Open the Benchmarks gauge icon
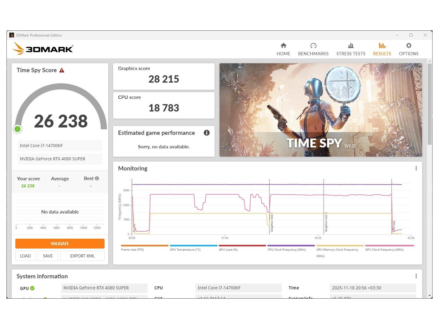Screen dimensions: 439x329 [313, 46]
